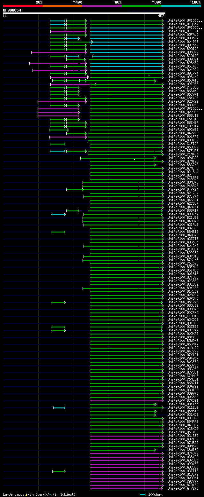Select hit label UniRef100_P48576
Screen dimensions: 204x497
[x=183, y=179]
